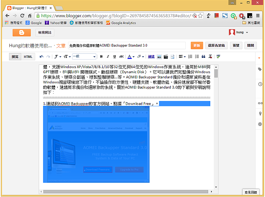Click the close (關閉) post button
The height and width of the screenshot is (197, 265).
tap(251, 46)
